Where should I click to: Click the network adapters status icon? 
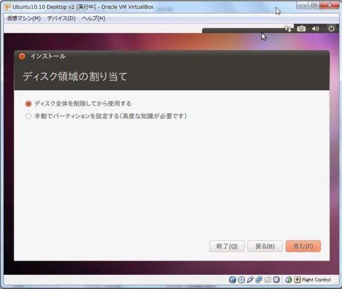pos(259,280)
